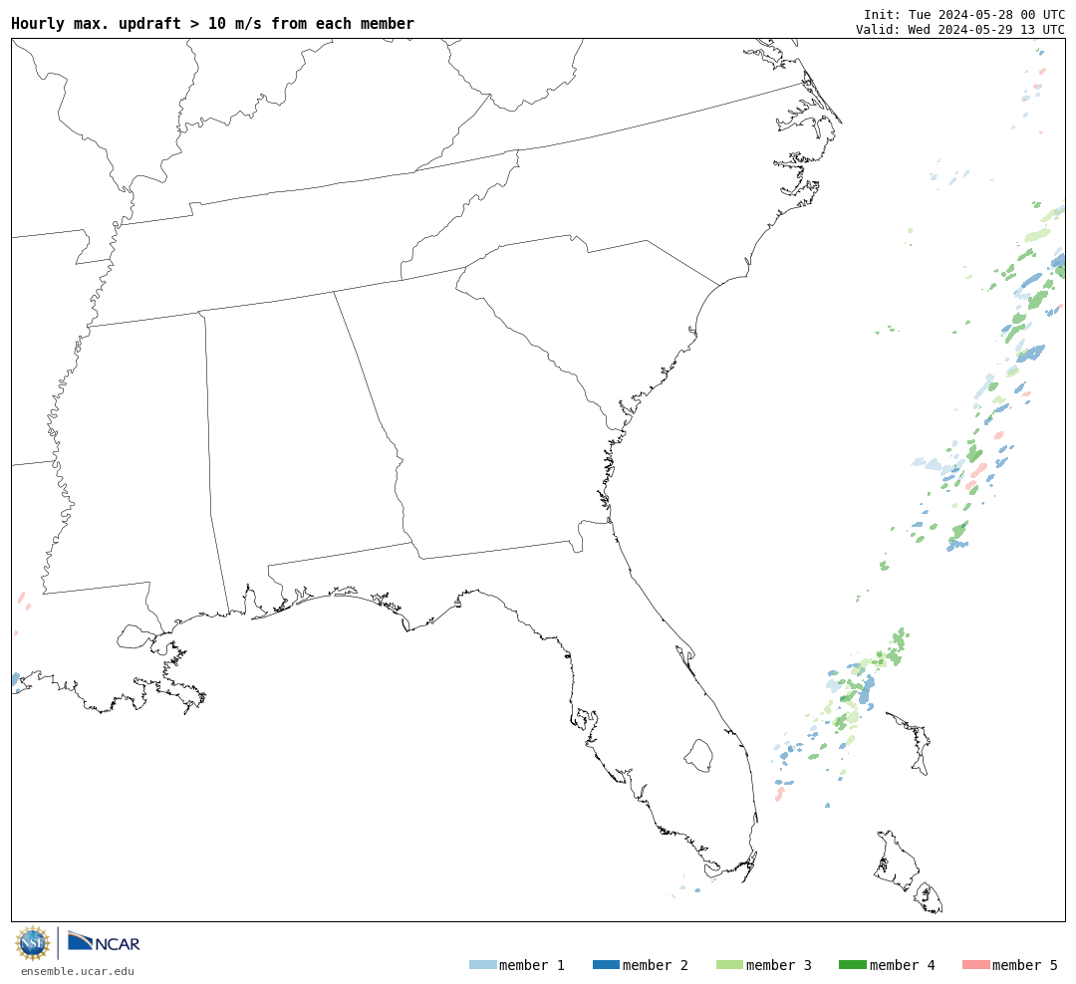Click the ensemble.ucar.edu text
The height and width of the screenshot is (984, 1076).
(x=77, y=972)
